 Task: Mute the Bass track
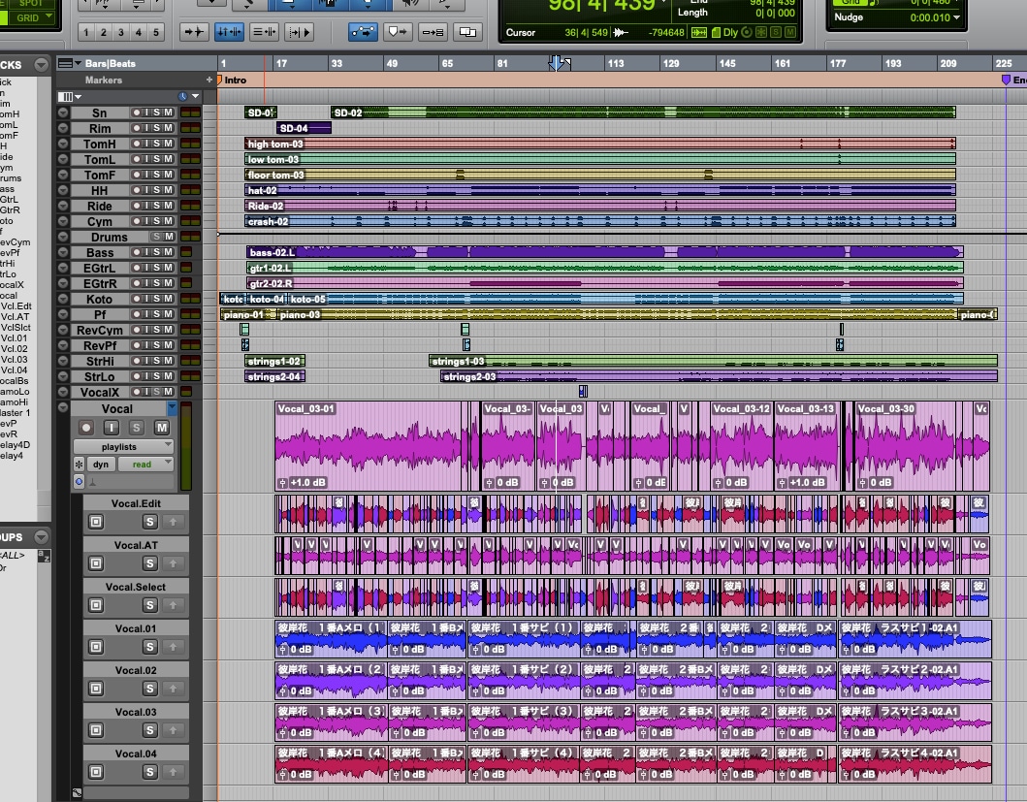coord(169,252)
